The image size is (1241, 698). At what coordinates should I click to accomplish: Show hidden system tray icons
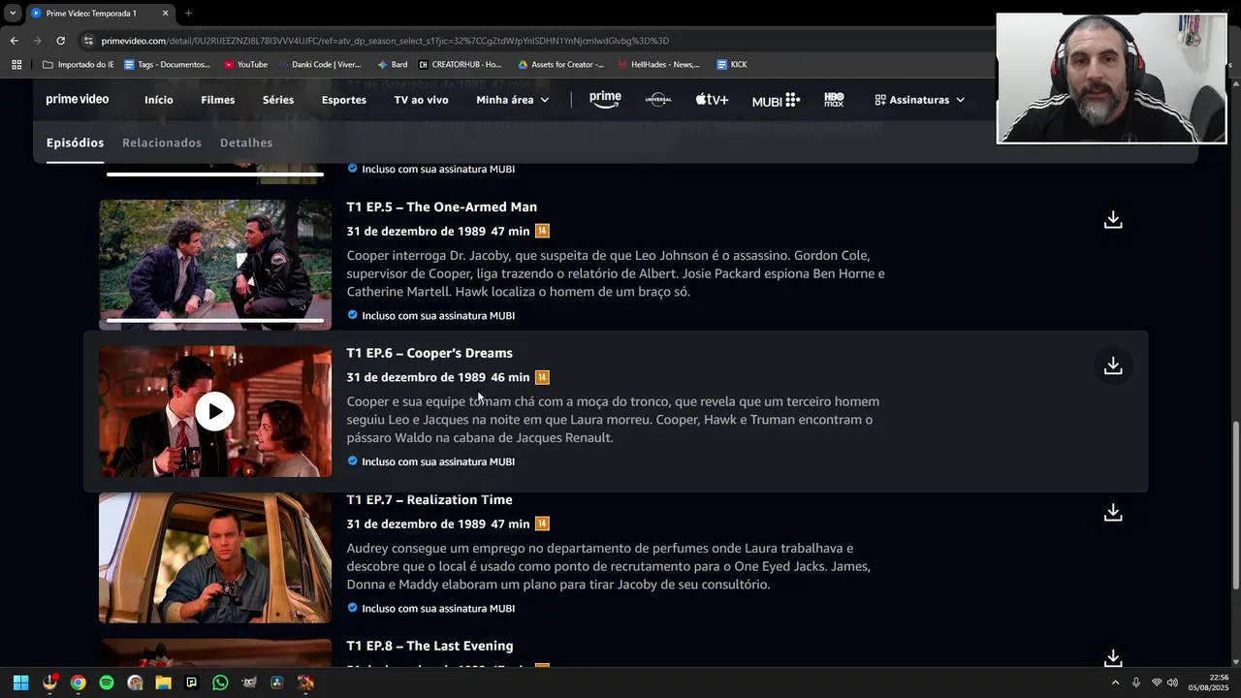1115,682
